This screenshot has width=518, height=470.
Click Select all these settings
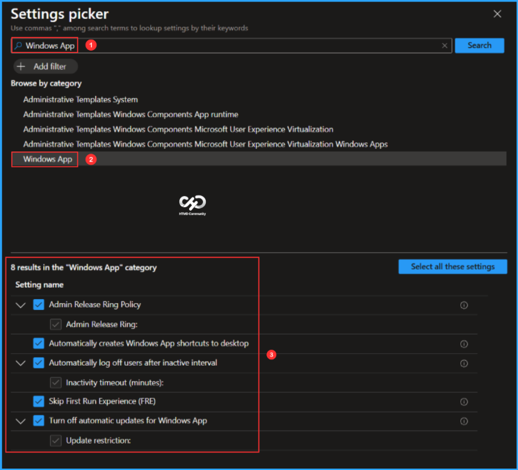click(453, 266)
